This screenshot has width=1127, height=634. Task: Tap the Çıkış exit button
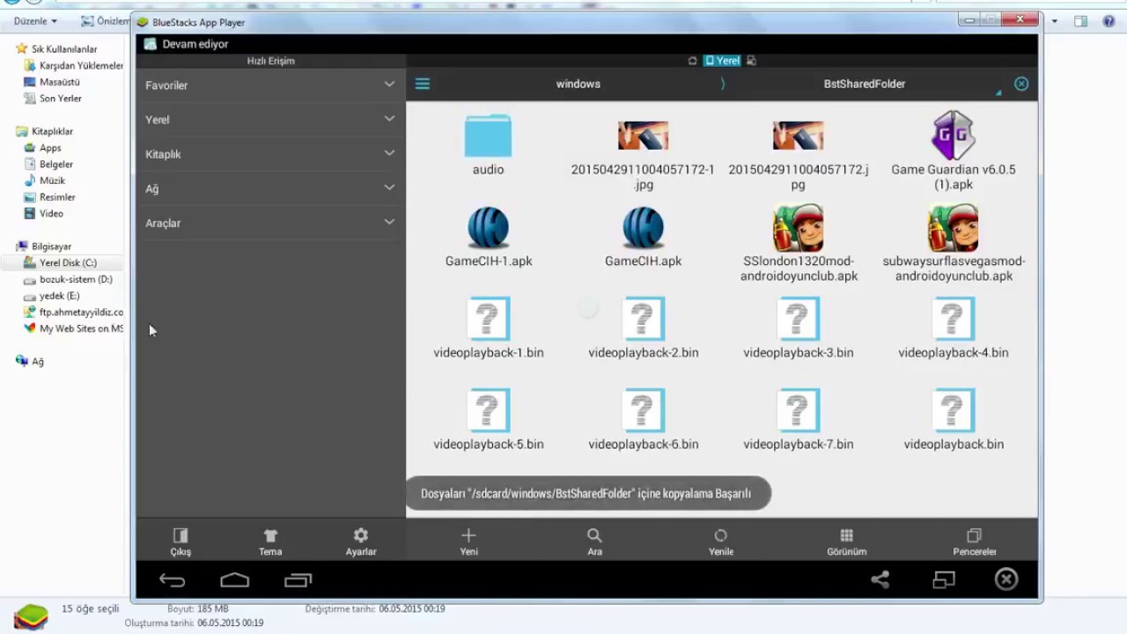click(180, 542)
